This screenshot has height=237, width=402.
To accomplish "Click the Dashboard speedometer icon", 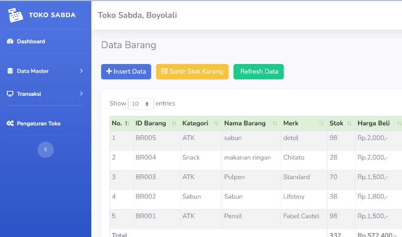I will [10, 42].
